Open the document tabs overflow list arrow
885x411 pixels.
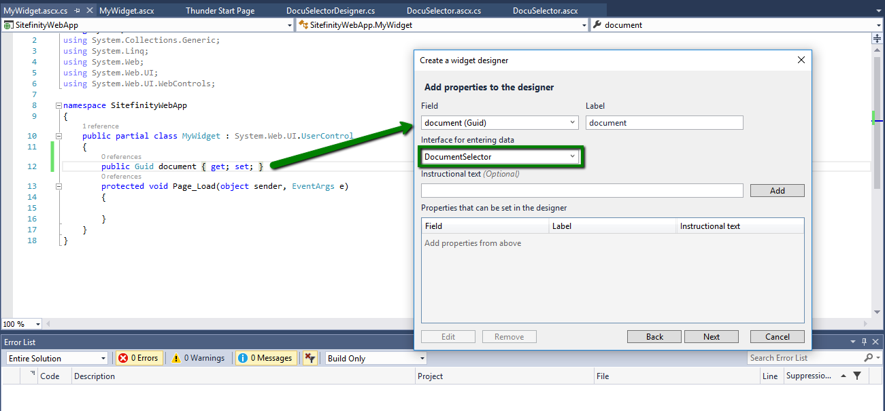[879, 11]
